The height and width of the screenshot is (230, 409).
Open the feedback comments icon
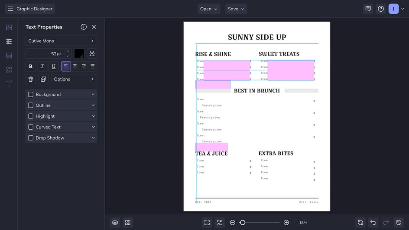tap(368, 9)
